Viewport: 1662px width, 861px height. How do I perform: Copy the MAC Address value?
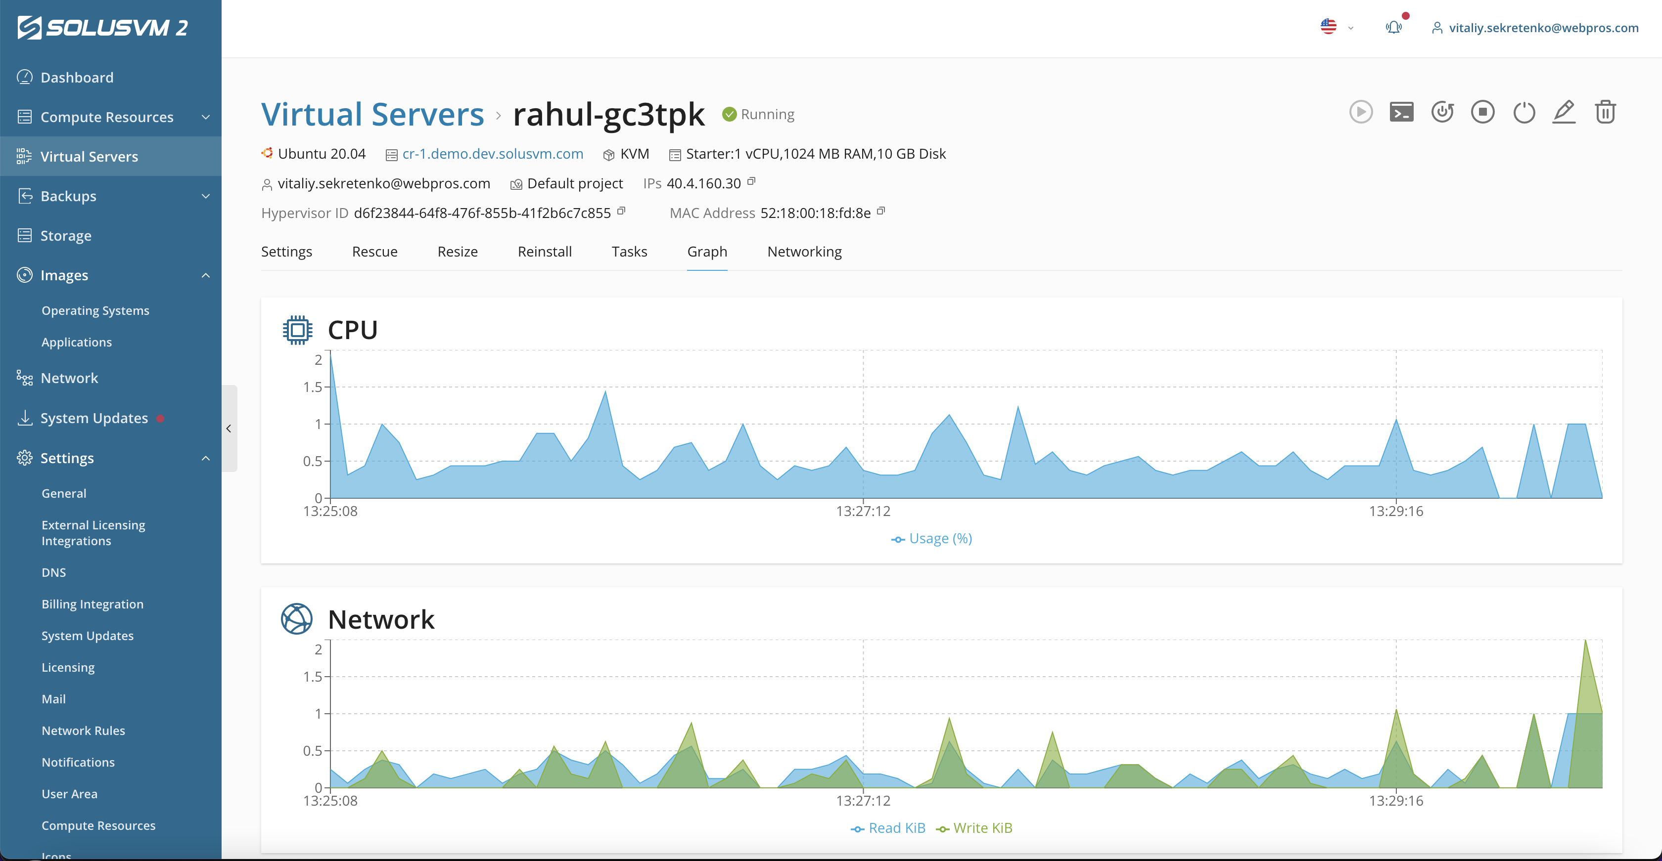point(881,211)
